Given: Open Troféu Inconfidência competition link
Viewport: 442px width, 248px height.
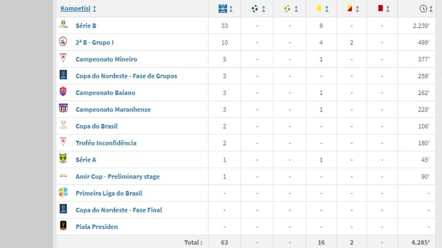Looking at the screenshot, I should tap(106, 143).
